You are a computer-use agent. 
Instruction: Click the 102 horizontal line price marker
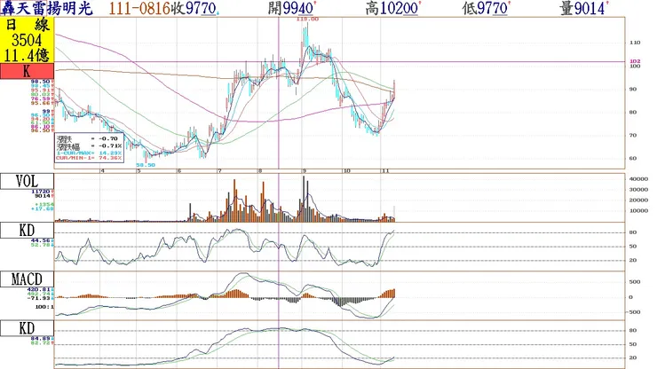[x=635, y=61]
